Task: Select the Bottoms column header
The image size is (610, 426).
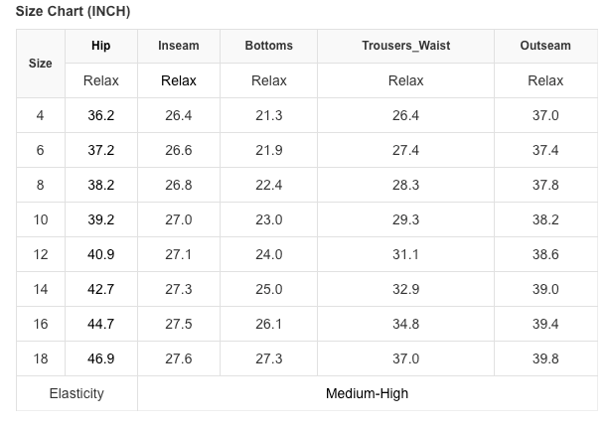Action: 269,46
